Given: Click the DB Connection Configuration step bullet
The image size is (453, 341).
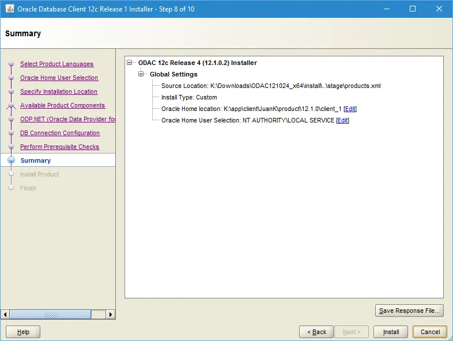Looking at the screenshot, I should (x=12, y=133).
